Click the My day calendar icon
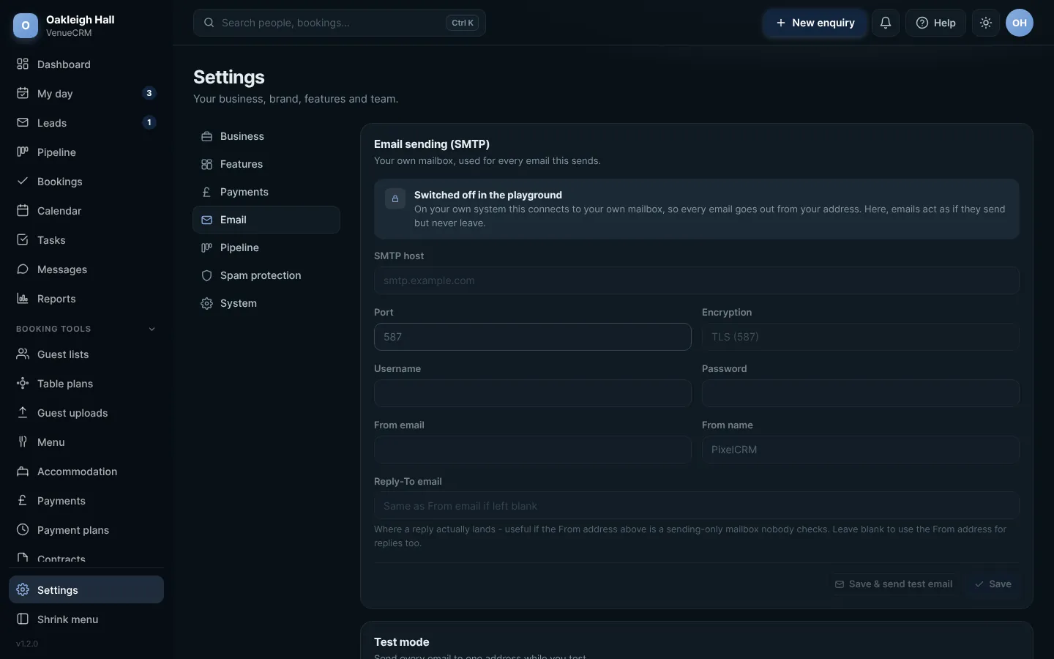 click(x=23, y=94)
